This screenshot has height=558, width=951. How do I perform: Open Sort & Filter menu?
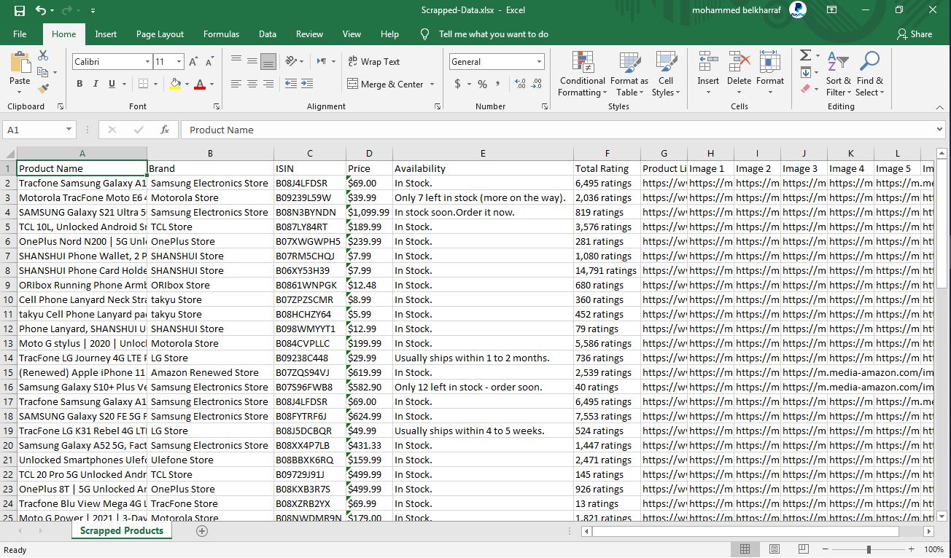point(839,74)
